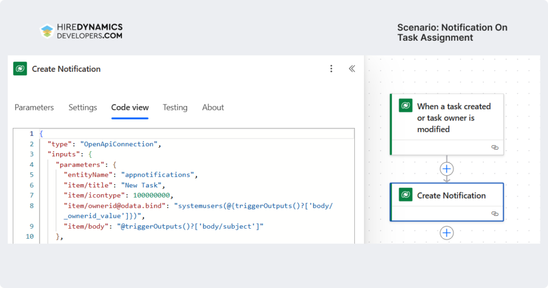Screen dimensions: 548x288
Task: Go to the Testing tab
Action: (x=175, y=108)
